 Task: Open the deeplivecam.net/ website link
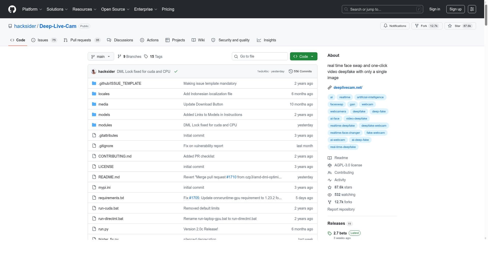(x=348, y=88)
